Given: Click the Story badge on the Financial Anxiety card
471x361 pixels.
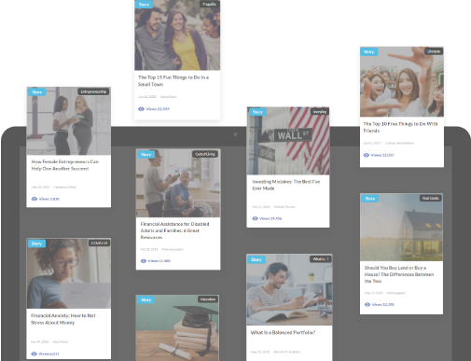Looking at the screenshot, I should coord(36,243).
